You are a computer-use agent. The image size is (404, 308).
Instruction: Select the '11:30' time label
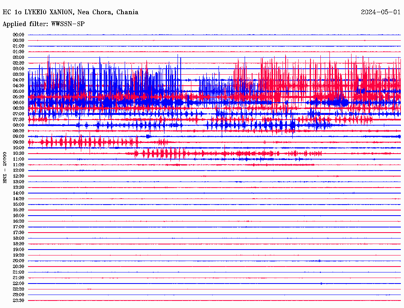pyautogui.click(x=19, y=165)
